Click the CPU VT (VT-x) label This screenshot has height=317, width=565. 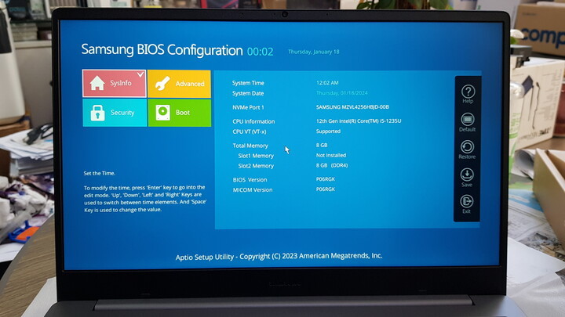(x=250, y=131)
